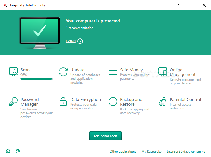Image resolution: width=211 pixels, height=157 pixels.
Task: Click 'Protects your data using encryption' description
Action: (x=83, y=106)
